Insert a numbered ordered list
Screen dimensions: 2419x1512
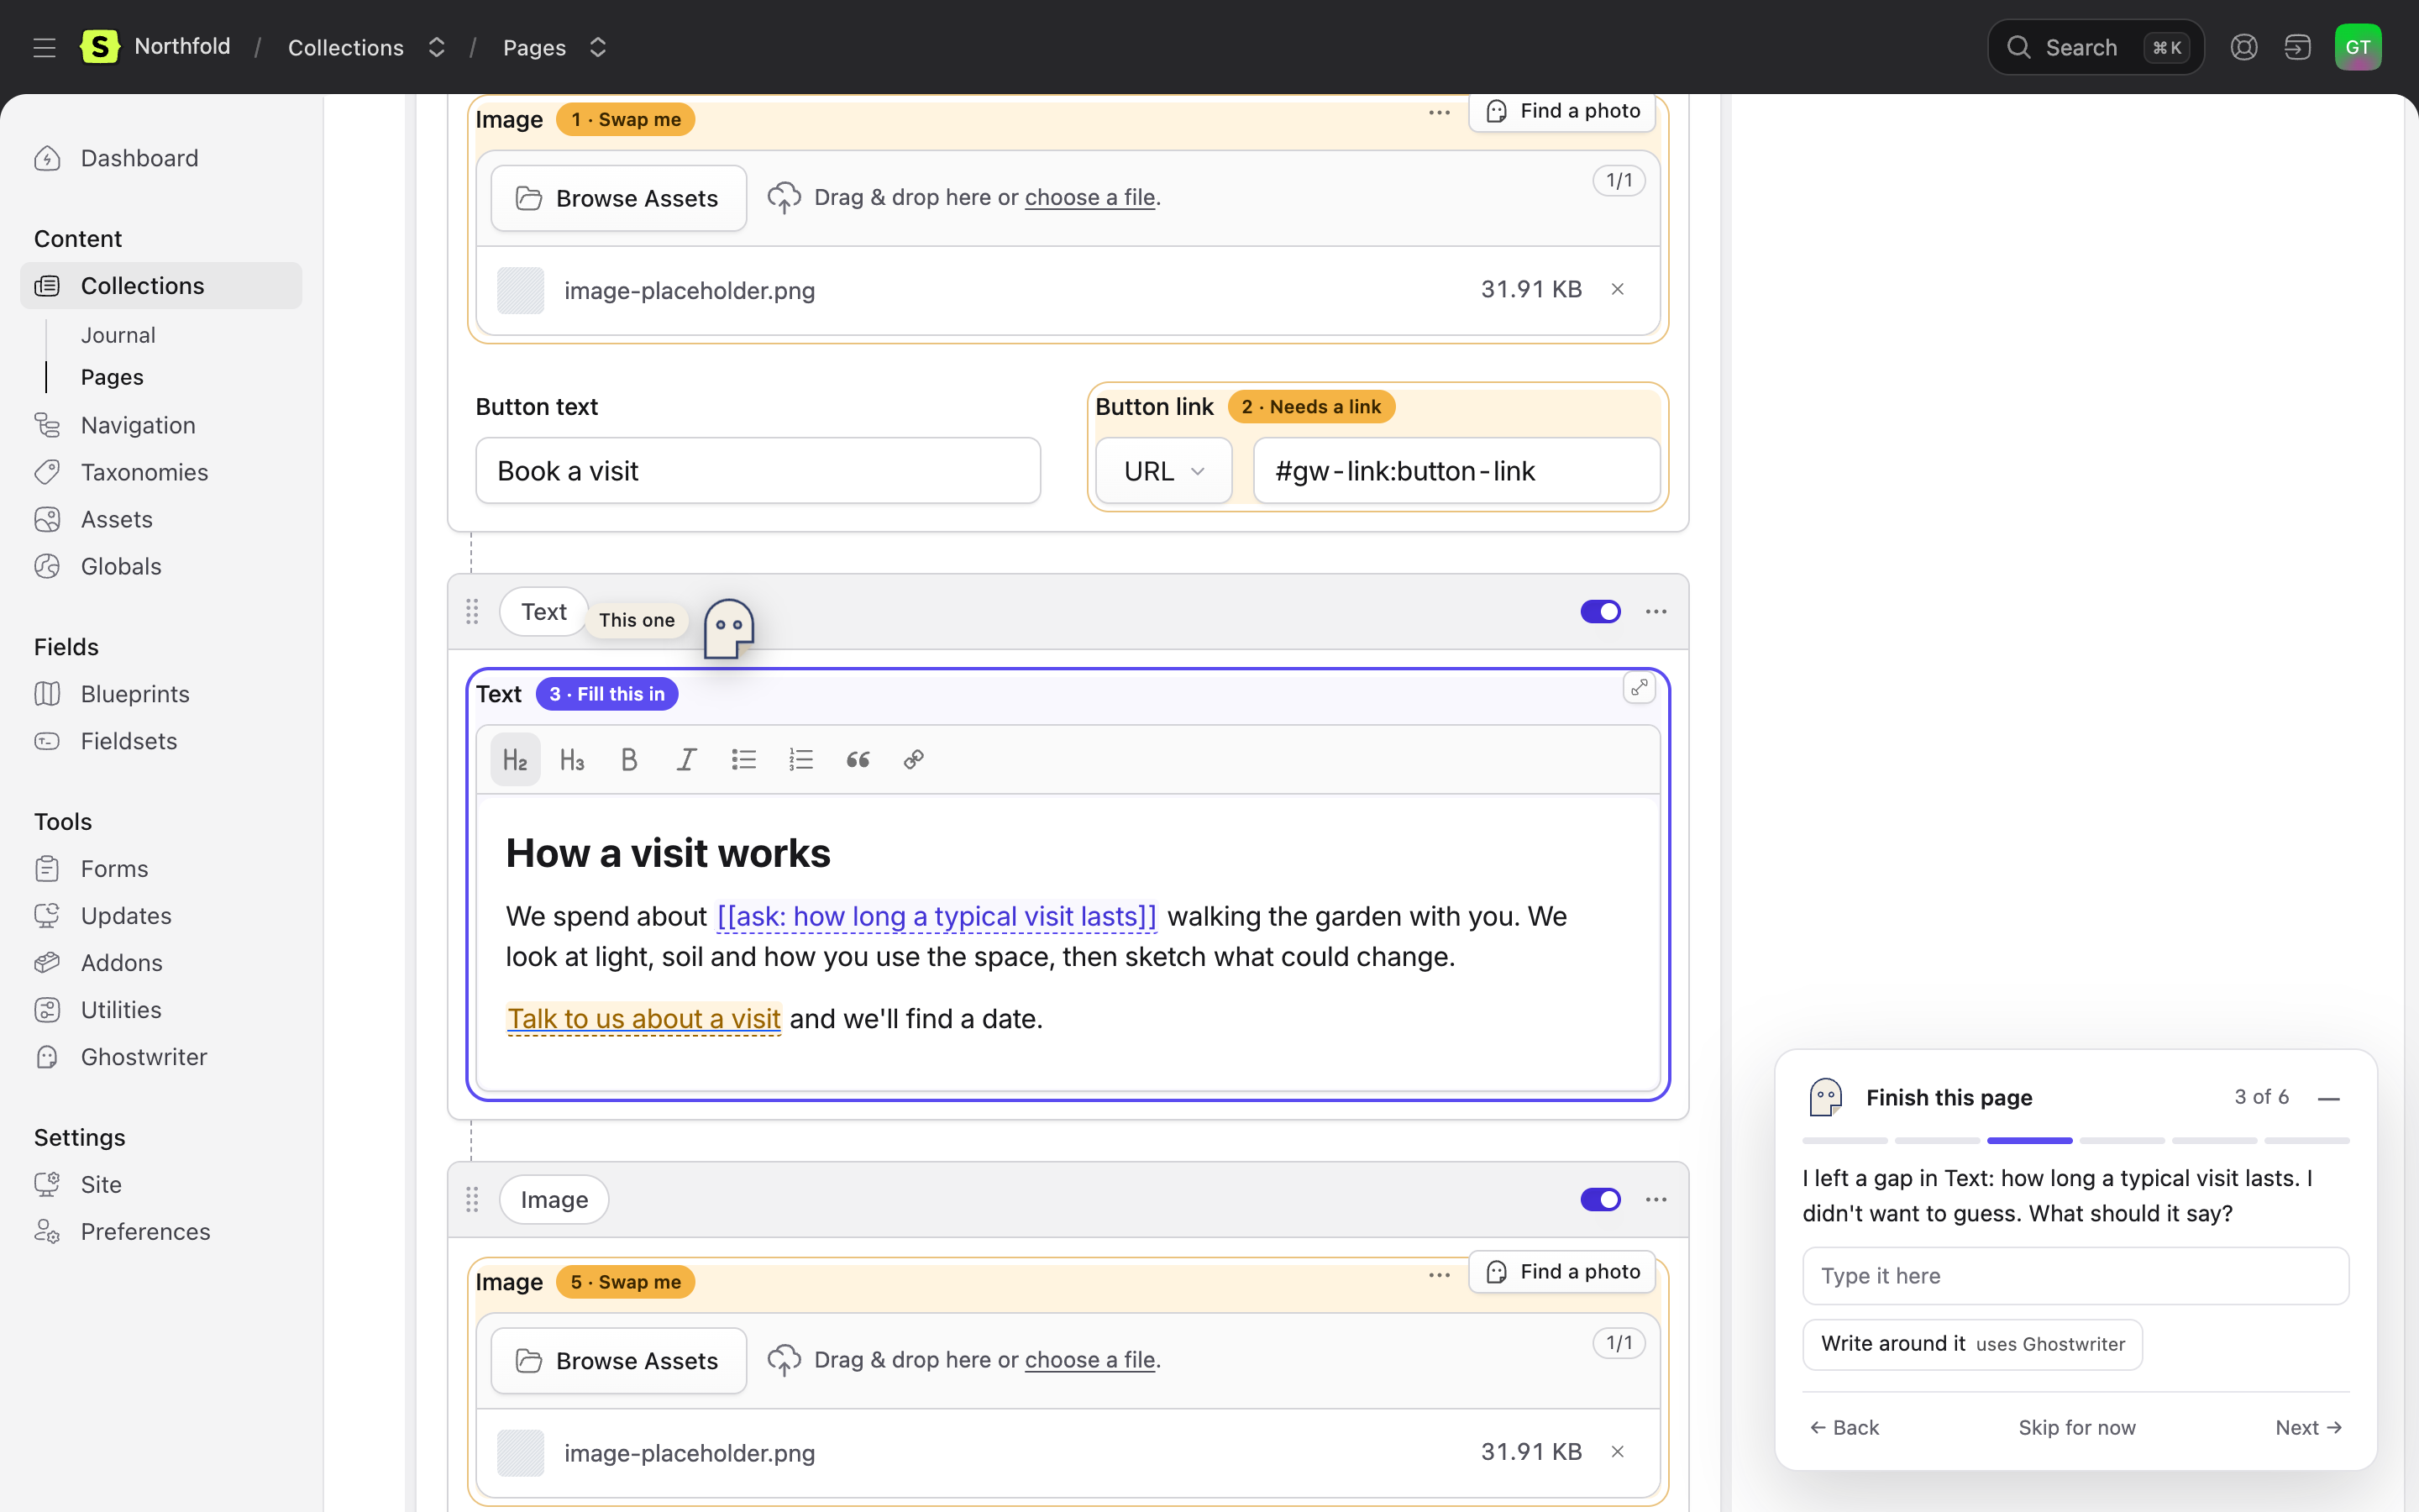click(x=800, y=760)
